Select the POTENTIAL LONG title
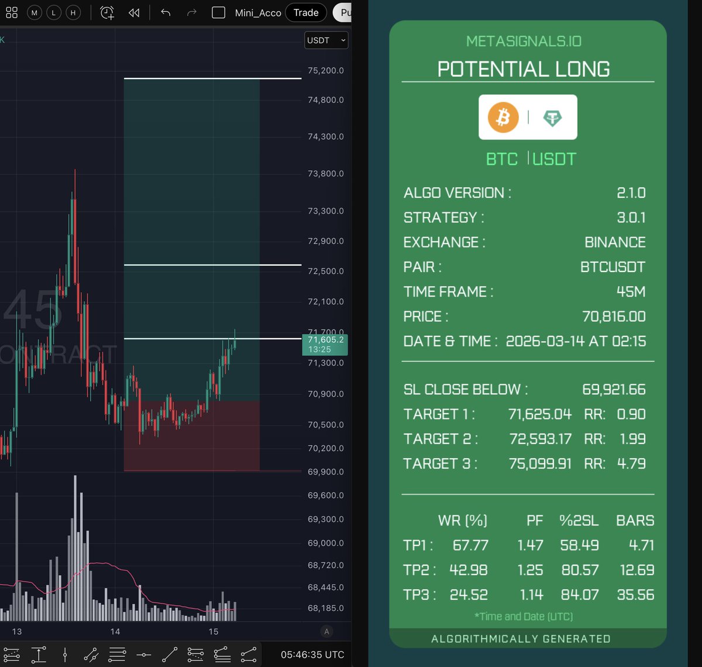 pyautogui.click(x=524, y=69)
